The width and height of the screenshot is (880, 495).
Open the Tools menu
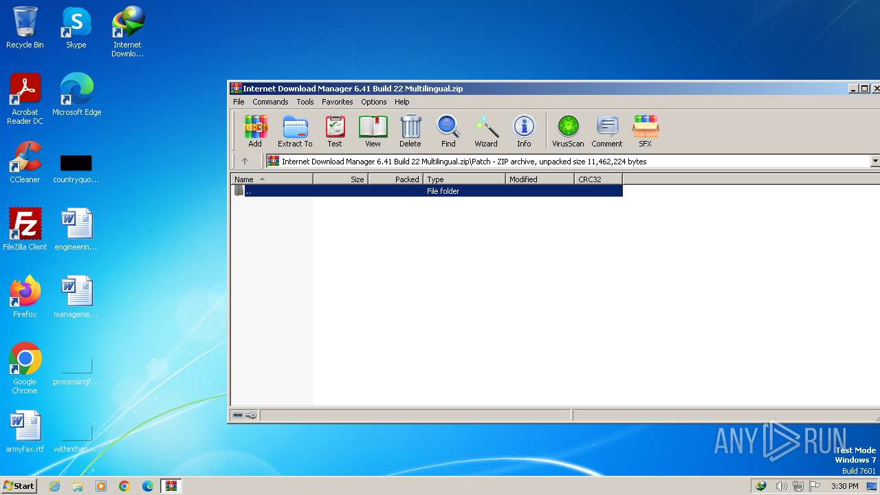[x=305, y=102]
